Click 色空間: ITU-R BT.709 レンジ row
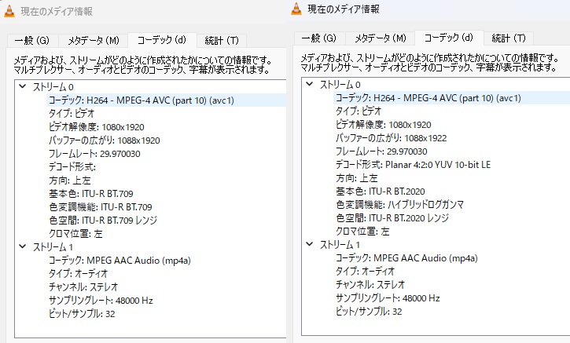This screenshot has width=570, height=343. (103, 221)
